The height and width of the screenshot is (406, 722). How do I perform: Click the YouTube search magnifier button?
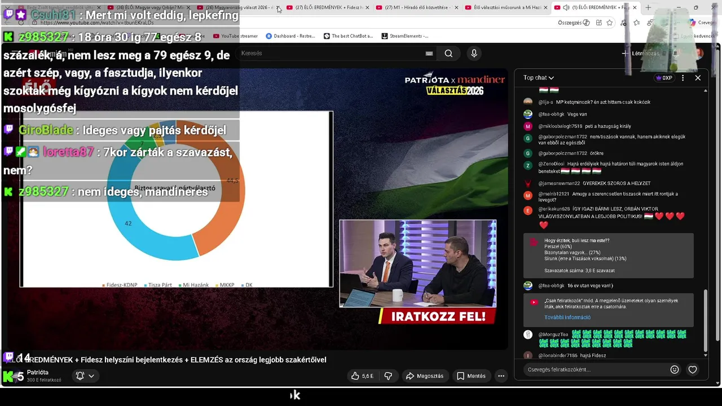(x=448, y=54)
